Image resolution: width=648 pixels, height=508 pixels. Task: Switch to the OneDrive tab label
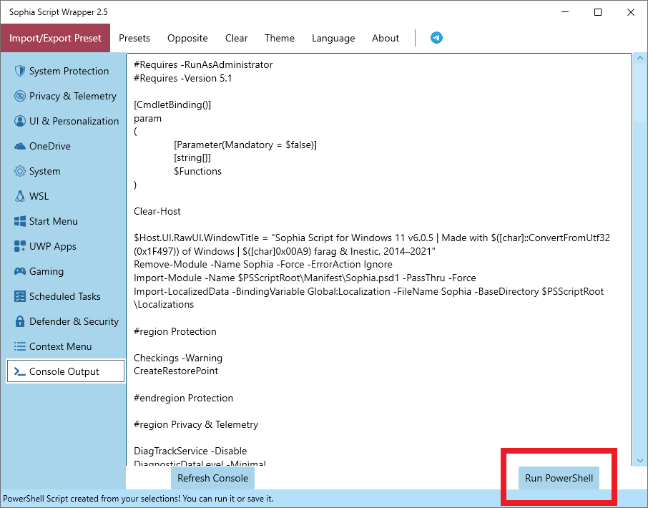point(50,147)
